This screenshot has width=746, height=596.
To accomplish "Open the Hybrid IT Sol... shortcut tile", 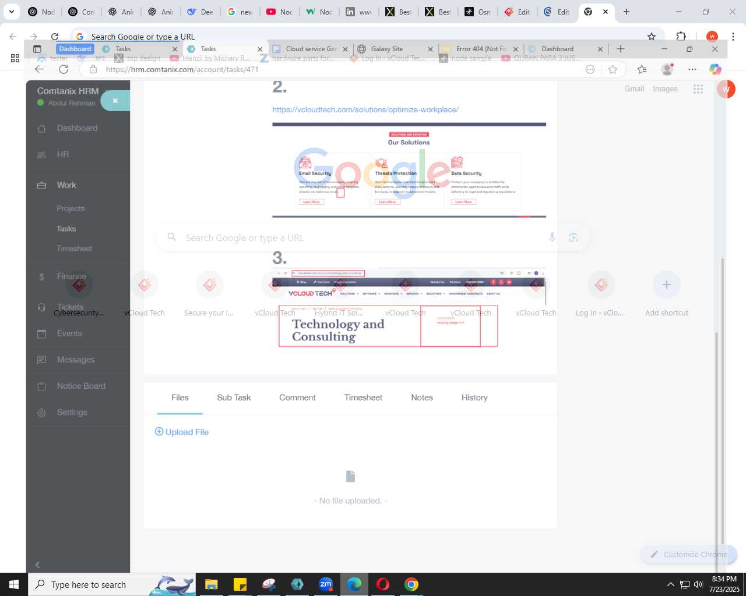I will [x=339, y=295].
